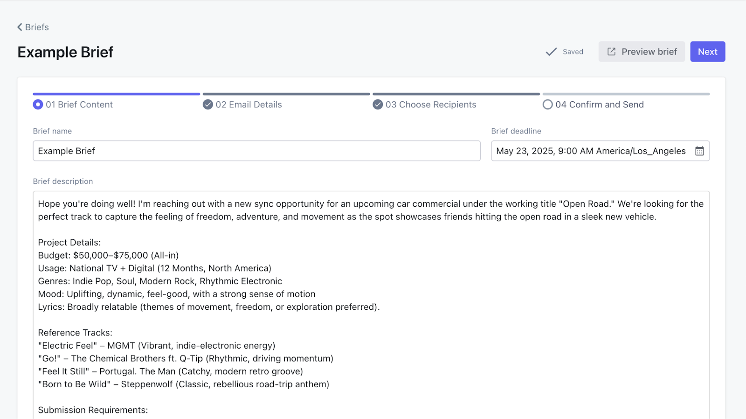Click the external-link icon in Preview brief

pos(611,52)
